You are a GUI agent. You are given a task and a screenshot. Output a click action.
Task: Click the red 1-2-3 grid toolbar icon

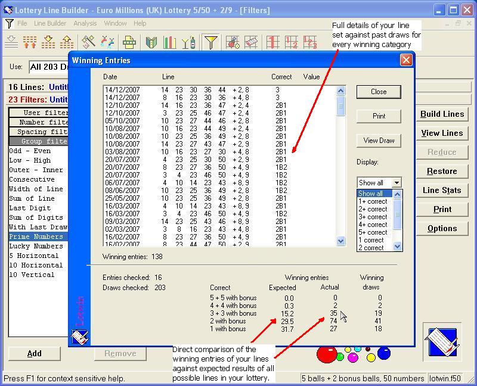[310, 42]
